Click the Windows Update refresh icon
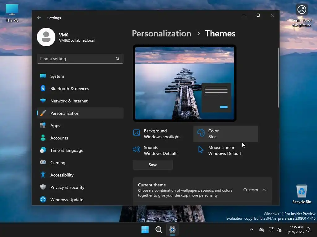Viewport: 317px width, 237px height. click(43, 200)
